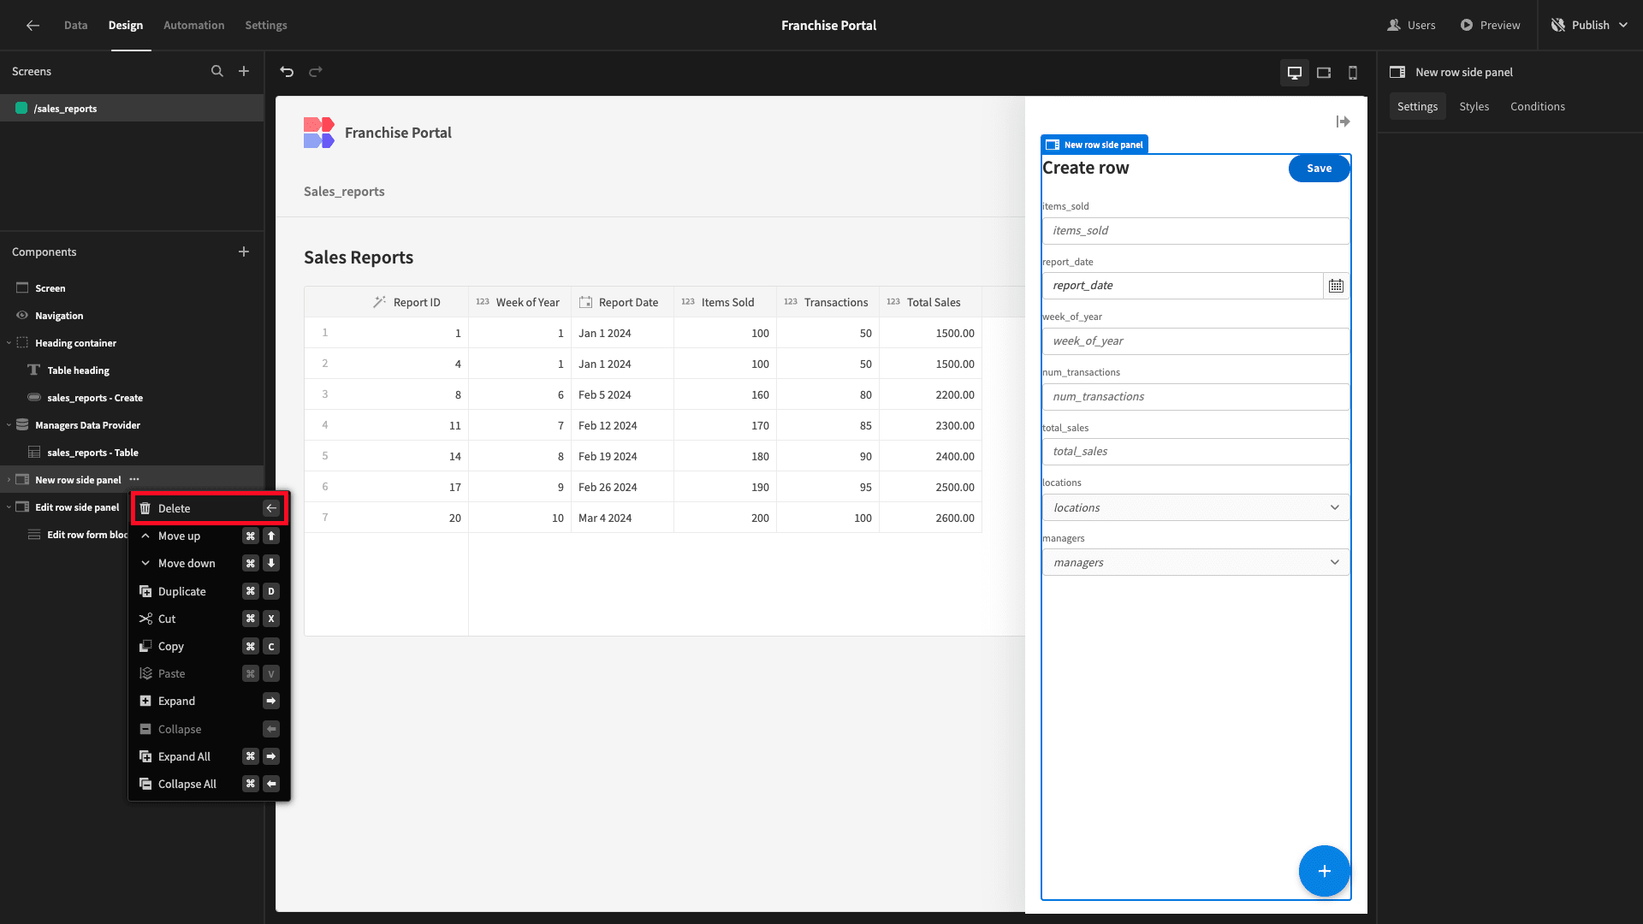Click the blue floating plus button
This screenshot has height=924, width=1643.
[x=1324, y=871]
